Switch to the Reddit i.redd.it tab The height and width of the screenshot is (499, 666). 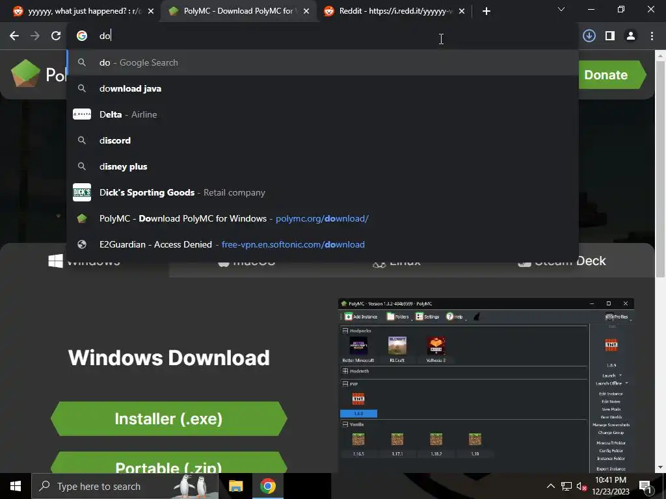[393, 12]
